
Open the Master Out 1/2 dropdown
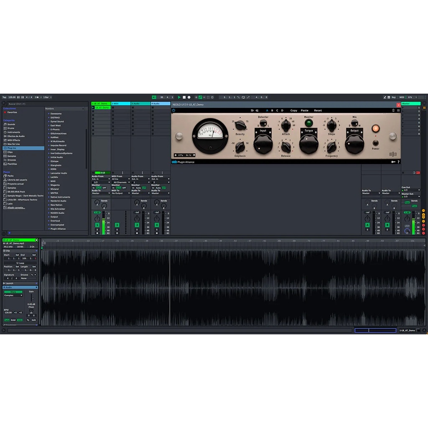[410, 196]
